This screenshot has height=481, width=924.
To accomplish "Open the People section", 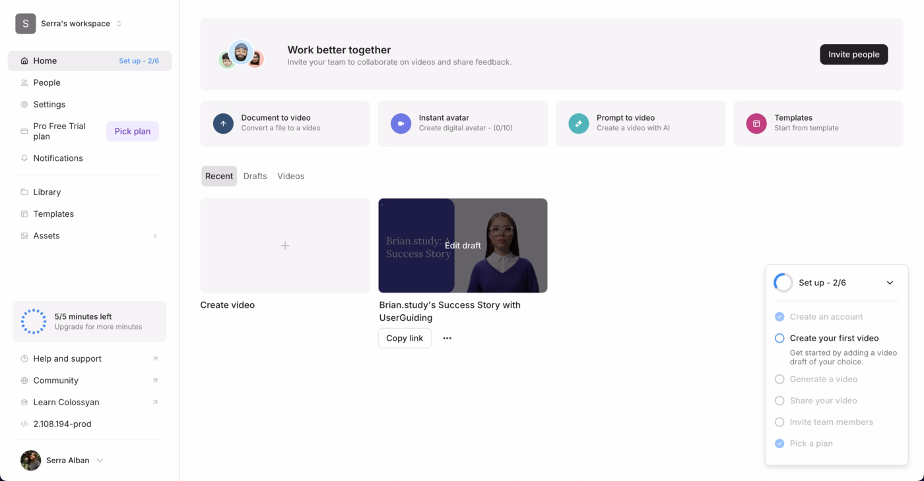I will pyautogui.click(x=46, y=82).
